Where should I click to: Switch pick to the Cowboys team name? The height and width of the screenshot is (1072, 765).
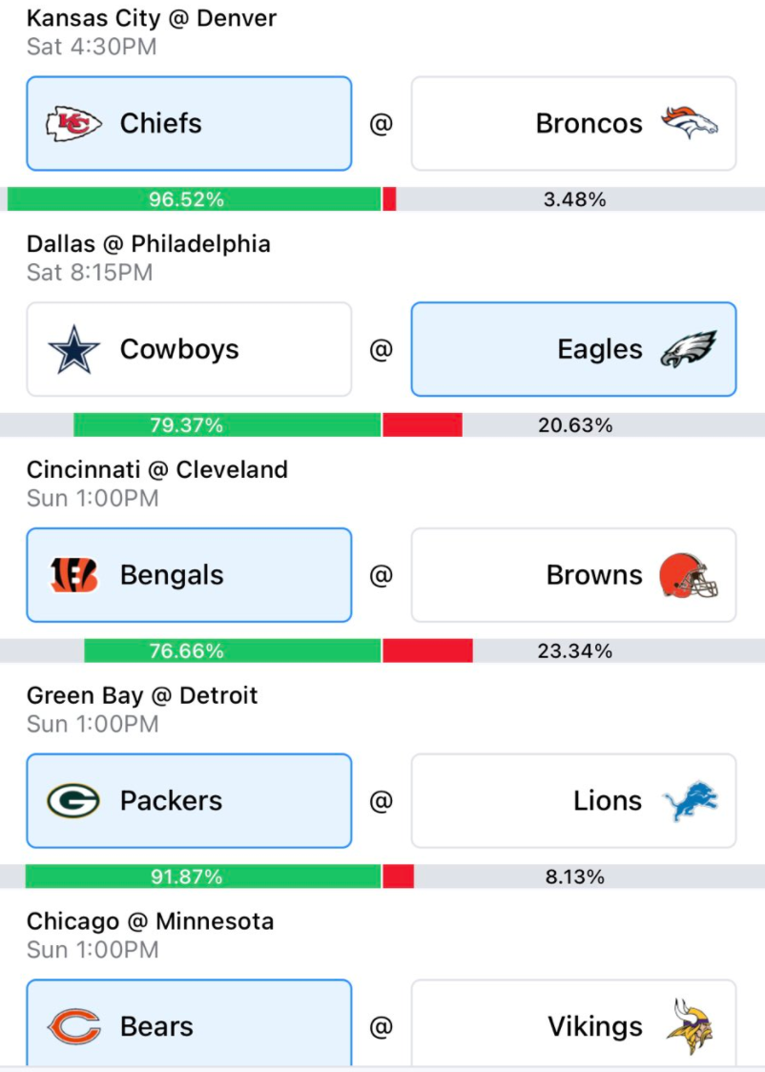179,349
